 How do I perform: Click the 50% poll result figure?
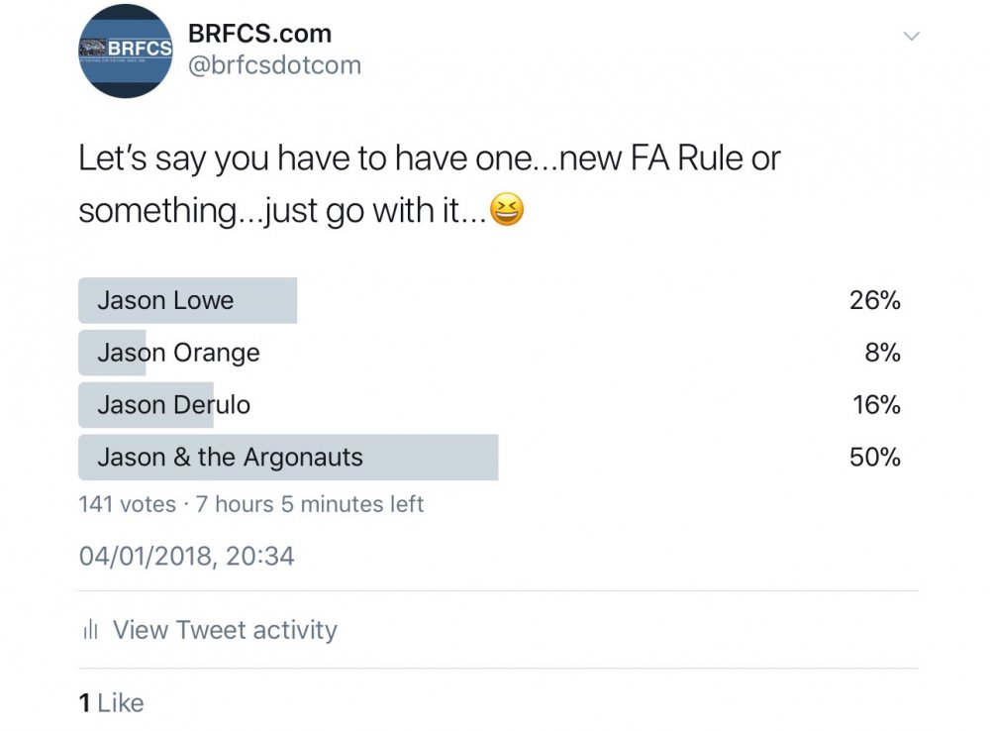pos(874,458)
